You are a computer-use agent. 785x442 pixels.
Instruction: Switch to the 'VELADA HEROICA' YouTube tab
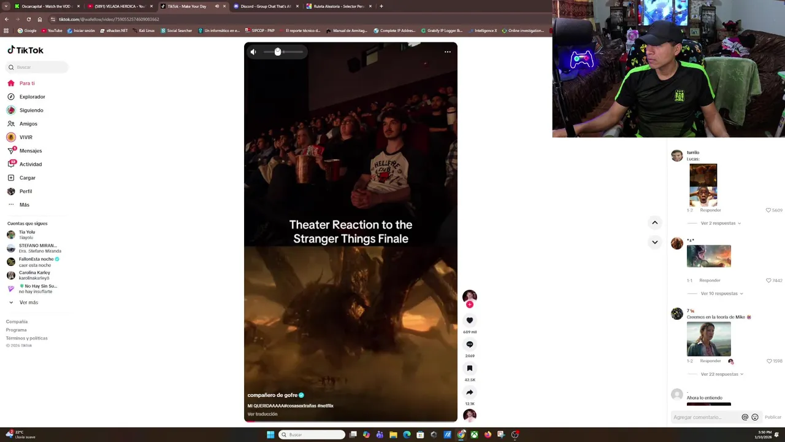[x=119, y=6]
